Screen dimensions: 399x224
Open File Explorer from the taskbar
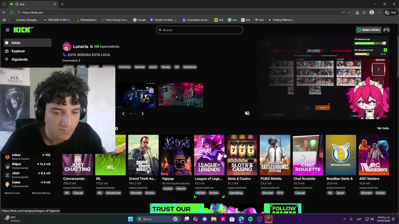pyautogui.click(x=214, y=219)
